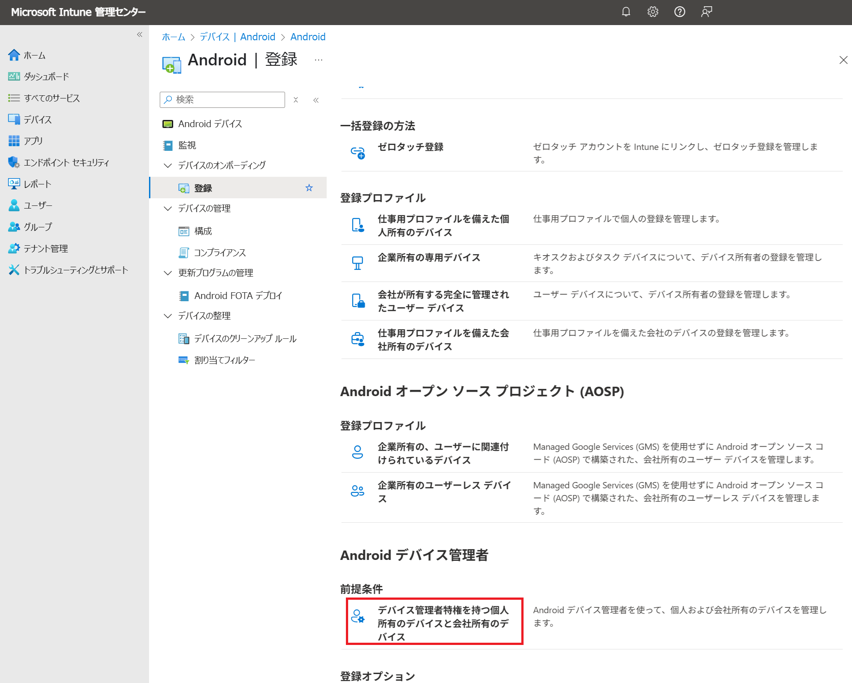Screen dimensions: 852x683
Task: Open the notifications bell icon
Action: click(626, 12)
